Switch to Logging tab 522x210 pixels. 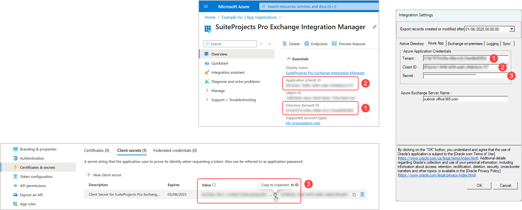492,44
